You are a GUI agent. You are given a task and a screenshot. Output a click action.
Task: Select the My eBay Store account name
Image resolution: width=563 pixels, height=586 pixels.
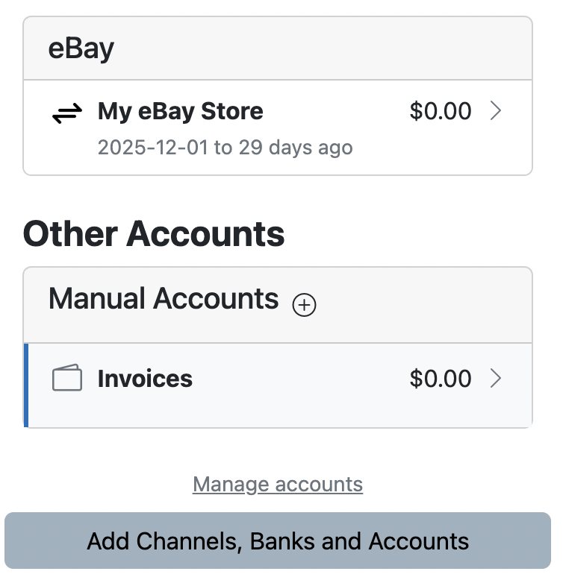tap(181, 111)
